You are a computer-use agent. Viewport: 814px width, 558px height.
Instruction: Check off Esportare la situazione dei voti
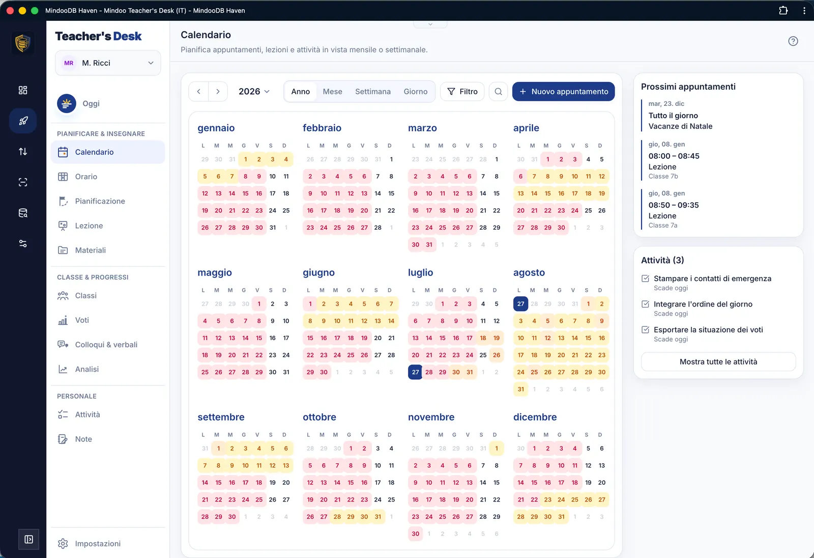(645, 329)
